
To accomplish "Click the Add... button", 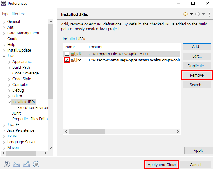I will click(x=197, y=47).
